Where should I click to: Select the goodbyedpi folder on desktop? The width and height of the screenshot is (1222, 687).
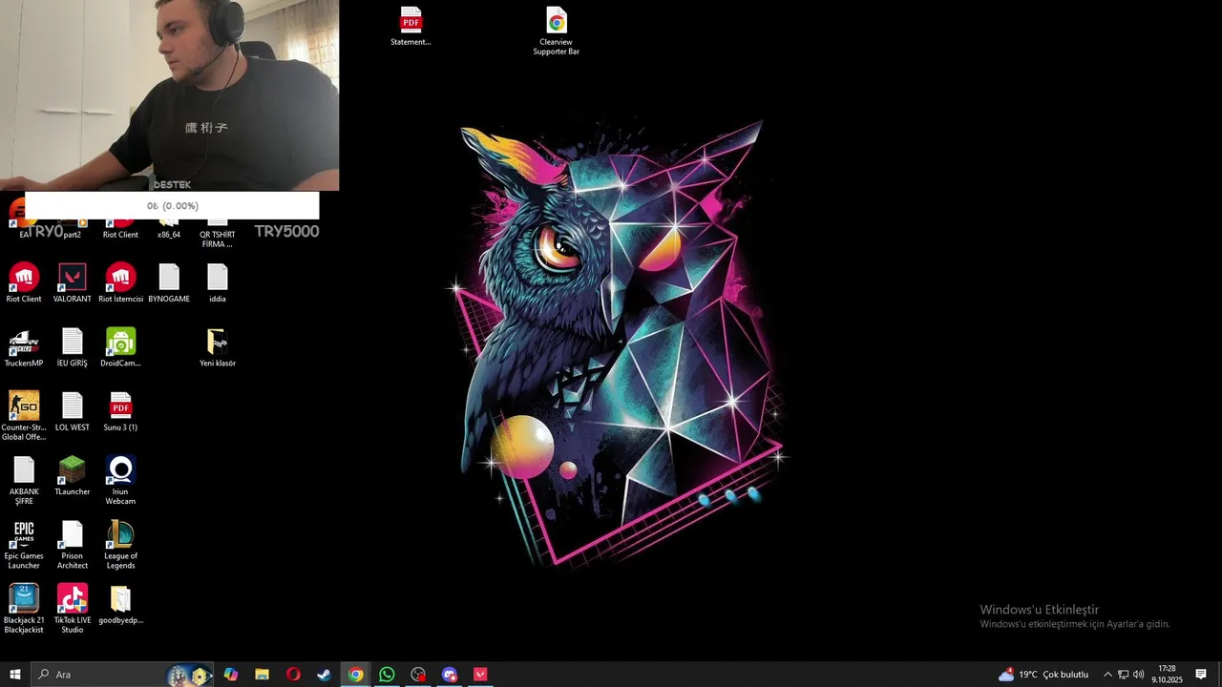pos(120,604)
